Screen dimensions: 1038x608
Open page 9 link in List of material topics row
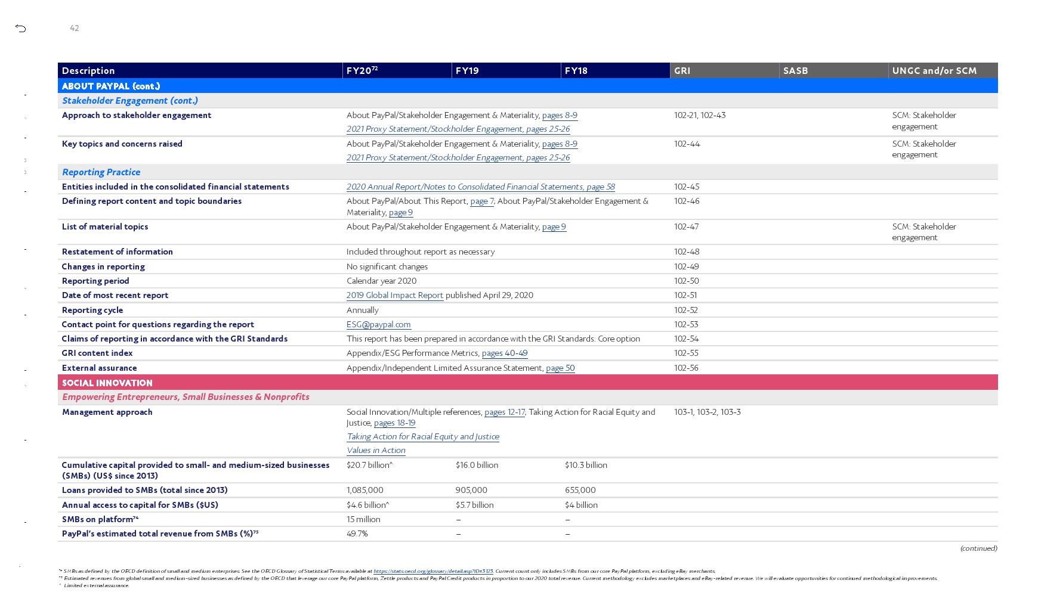tap(554, 227)
